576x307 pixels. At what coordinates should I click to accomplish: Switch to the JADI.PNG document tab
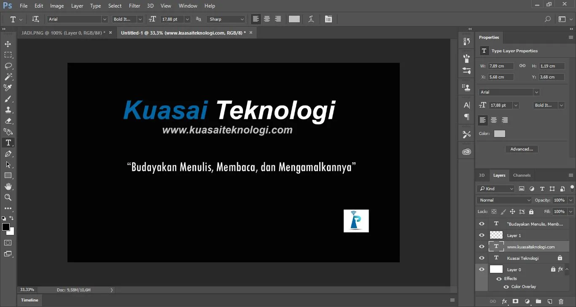point(62,32)
